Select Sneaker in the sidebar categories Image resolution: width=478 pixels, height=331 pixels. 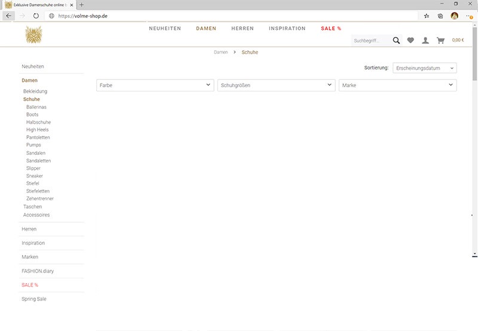click(35, 176)
